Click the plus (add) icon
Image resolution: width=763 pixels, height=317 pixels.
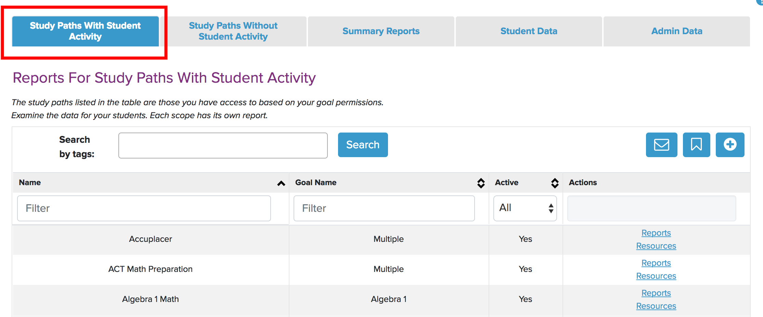pyautogui.click(x=730, y=145)
